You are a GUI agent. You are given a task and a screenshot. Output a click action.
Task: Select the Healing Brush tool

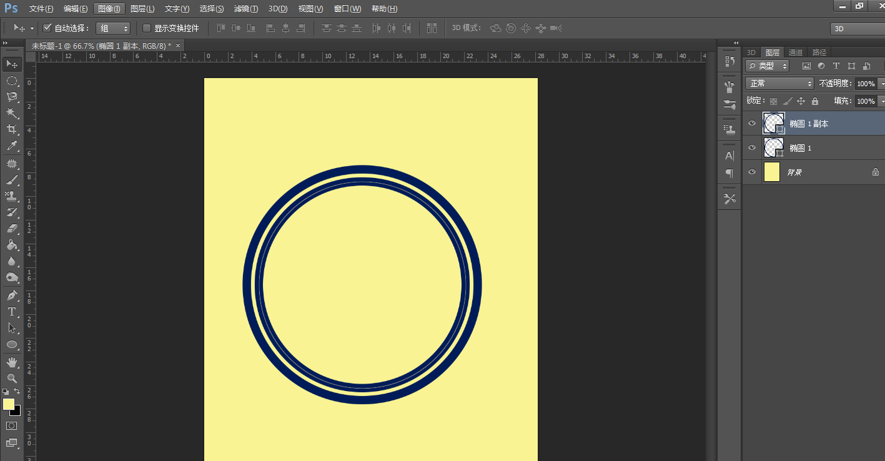tap(11, 164)
